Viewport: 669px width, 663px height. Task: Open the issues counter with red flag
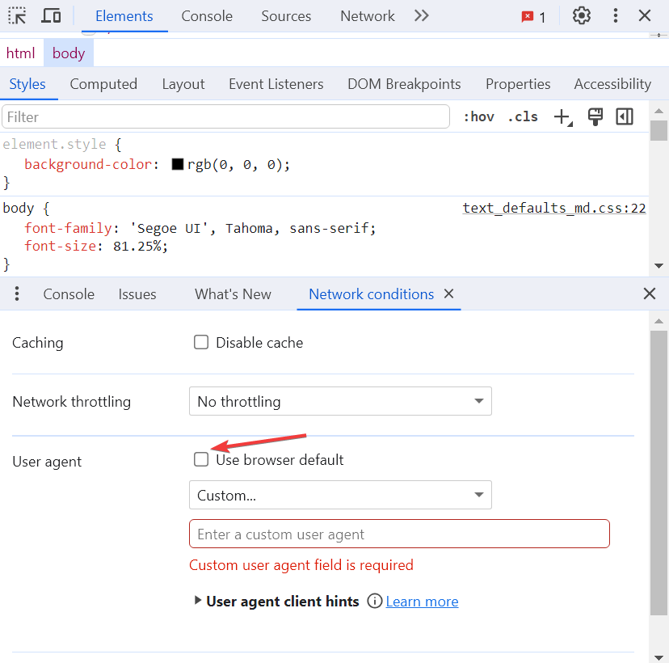click(x=533, y=17)
